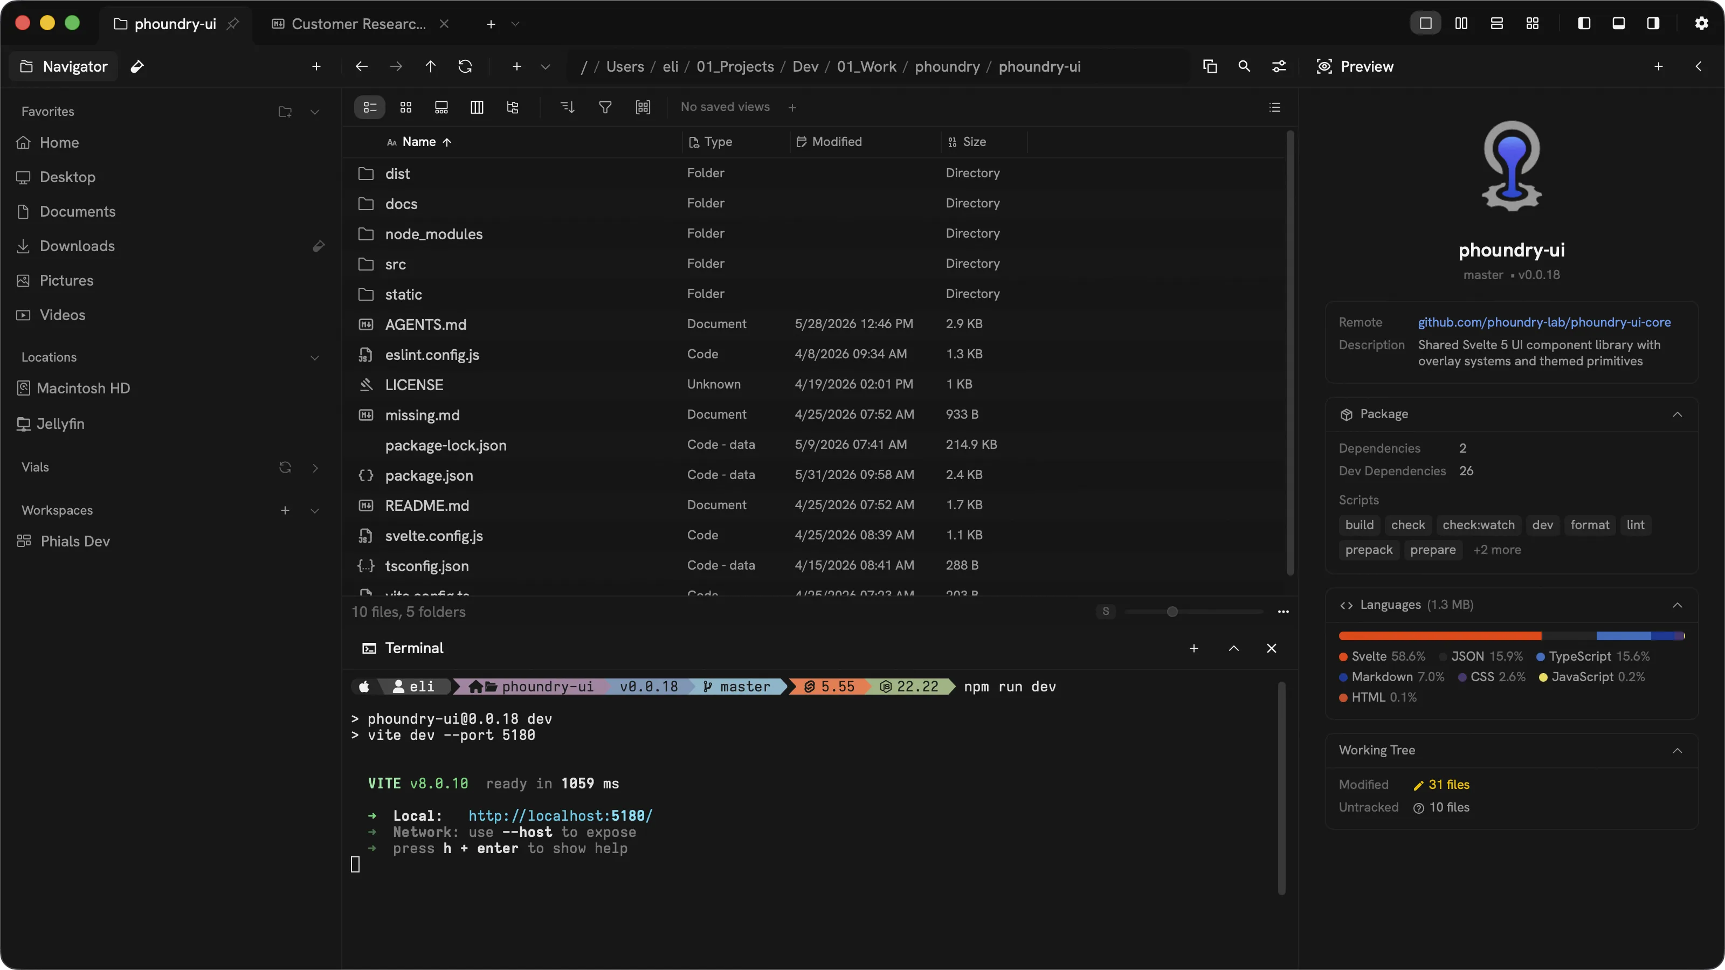
Task: Open view settings sliders icon
Action: (x=1279, y=66)
